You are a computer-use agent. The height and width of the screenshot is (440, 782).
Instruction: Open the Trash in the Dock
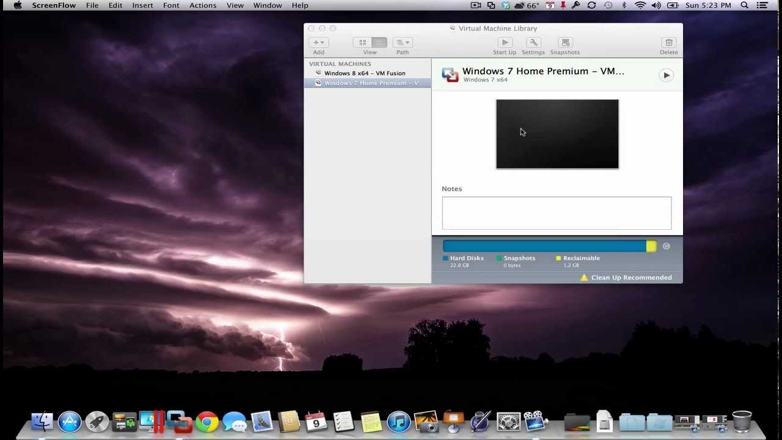point(742,422)
